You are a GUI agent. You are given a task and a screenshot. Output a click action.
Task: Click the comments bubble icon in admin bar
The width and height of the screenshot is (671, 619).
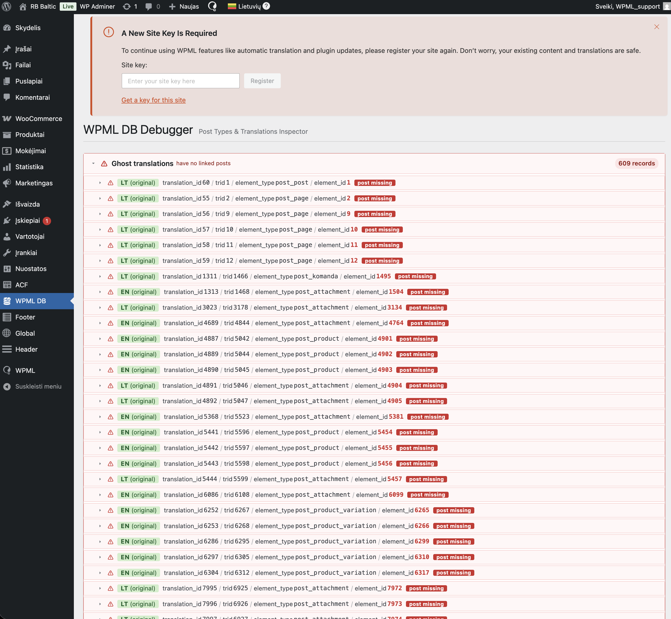tap(149, 6)
